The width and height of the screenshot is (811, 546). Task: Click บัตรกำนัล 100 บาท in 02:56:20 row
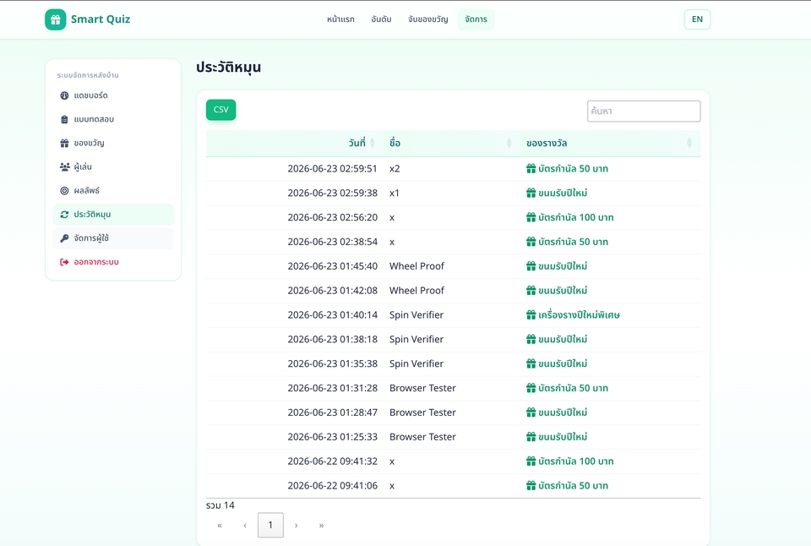coord(575,217)
